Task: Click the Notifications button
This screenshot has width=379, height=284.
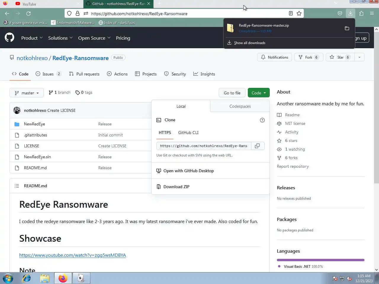Action: coord(274,57)
